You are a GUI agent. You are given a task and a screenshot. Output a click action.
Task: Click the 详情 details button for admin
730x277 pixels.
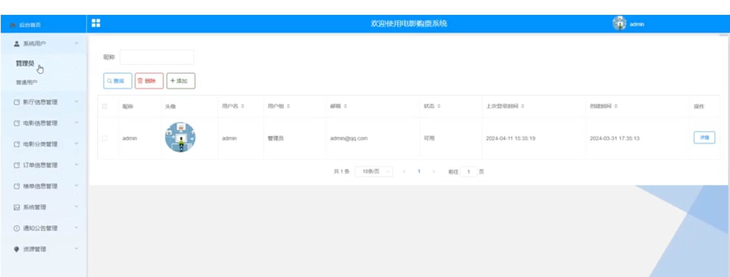click(704, 138)
